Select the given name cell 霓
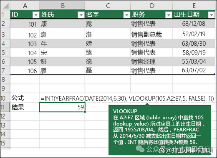This screenshot has height=158, width=217. (x=108, y=24)
